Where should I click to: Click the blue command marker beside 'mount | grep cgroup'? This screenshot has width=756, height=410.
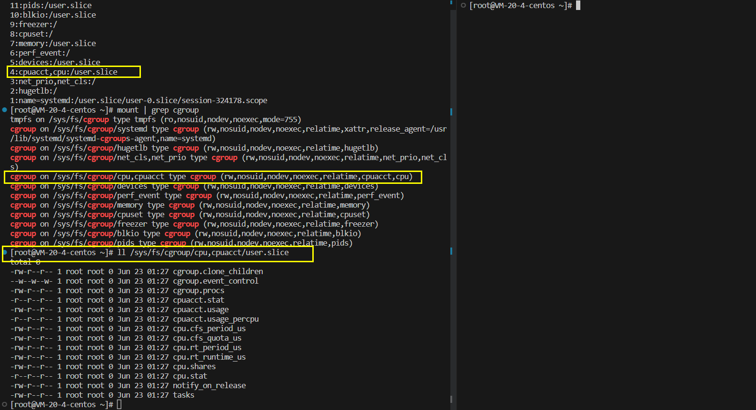coord(4,110)
